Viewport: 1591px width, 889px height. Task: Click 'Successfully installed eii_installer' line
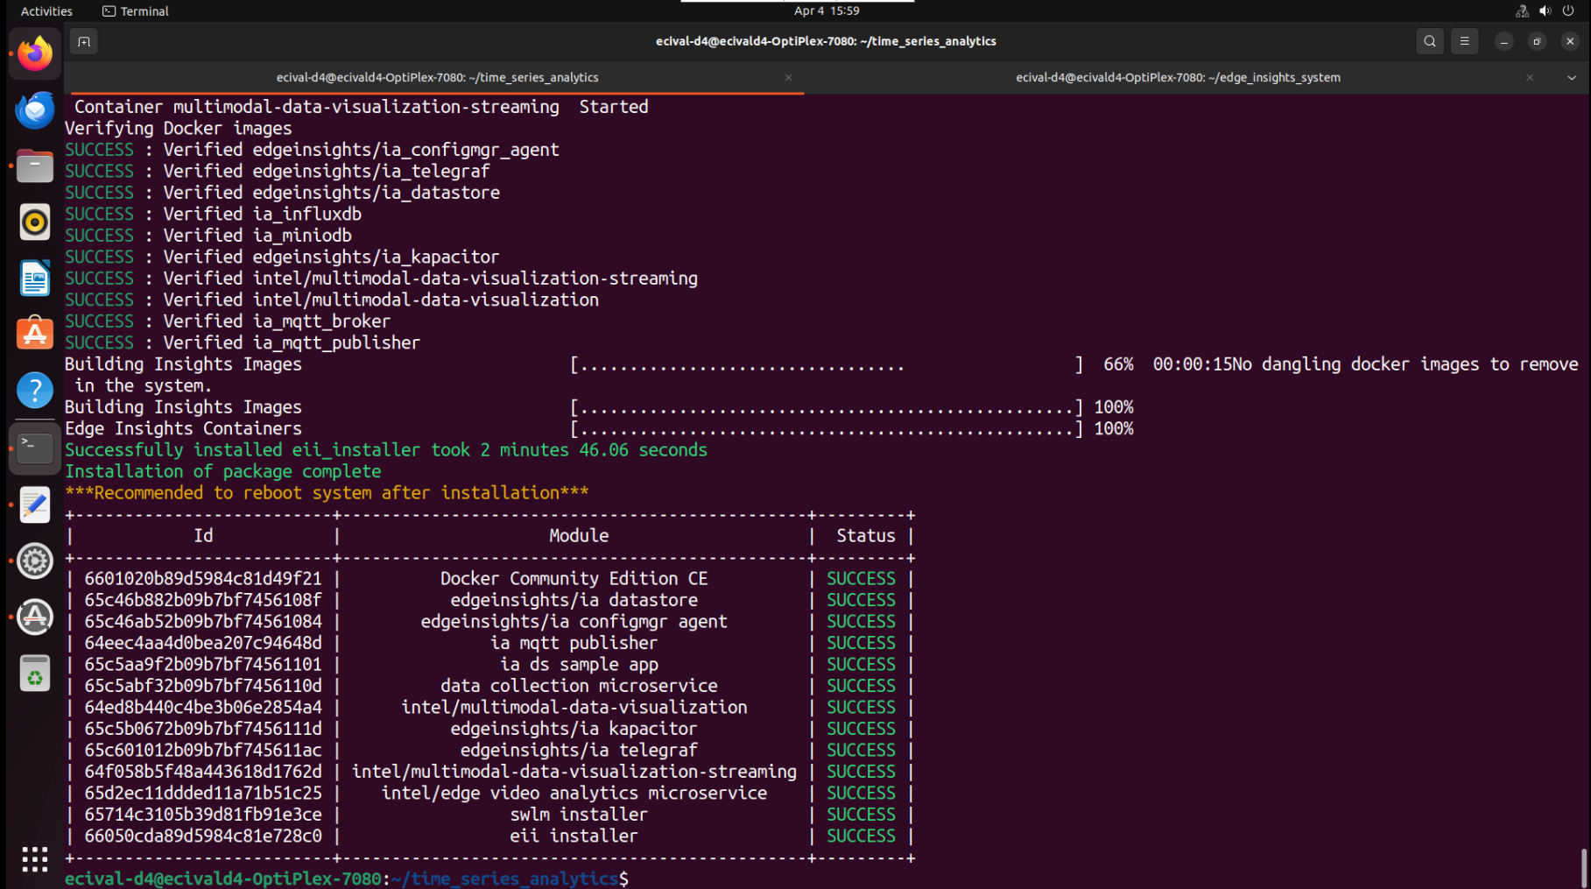point(386,450)
